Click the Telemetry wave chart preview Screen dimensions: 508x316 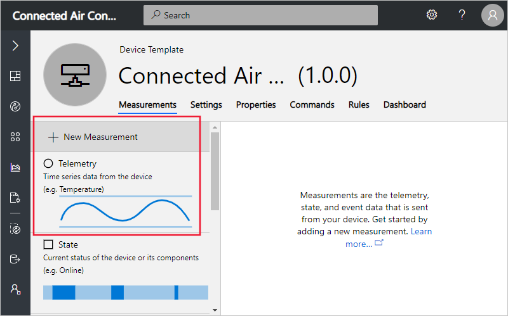125,212
